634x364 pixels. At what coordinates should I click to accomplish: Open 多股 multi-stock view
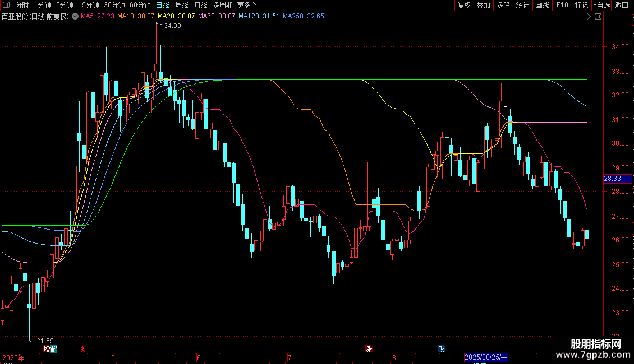pyautogui.click(x=503, y=5)
